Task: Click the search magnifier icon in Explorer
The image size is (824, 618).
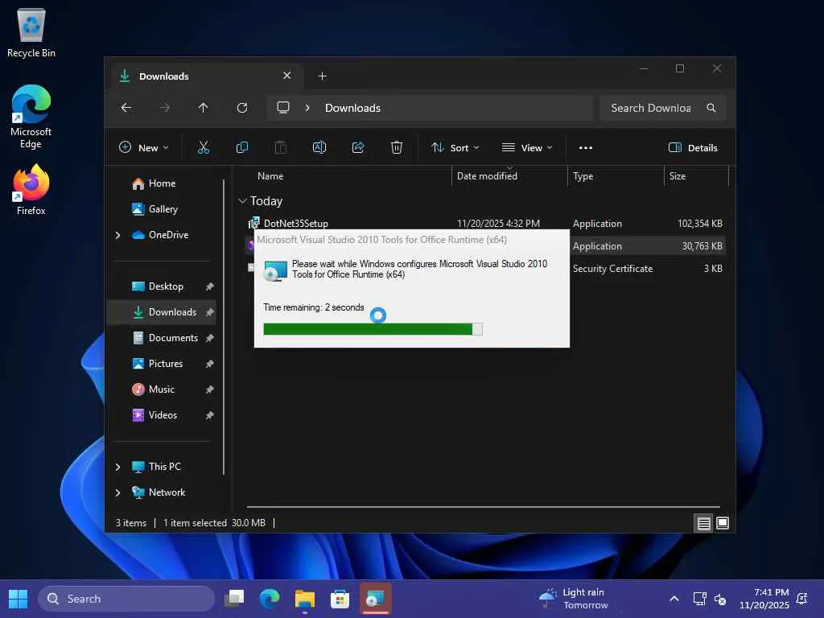Action: click(711, 108)
